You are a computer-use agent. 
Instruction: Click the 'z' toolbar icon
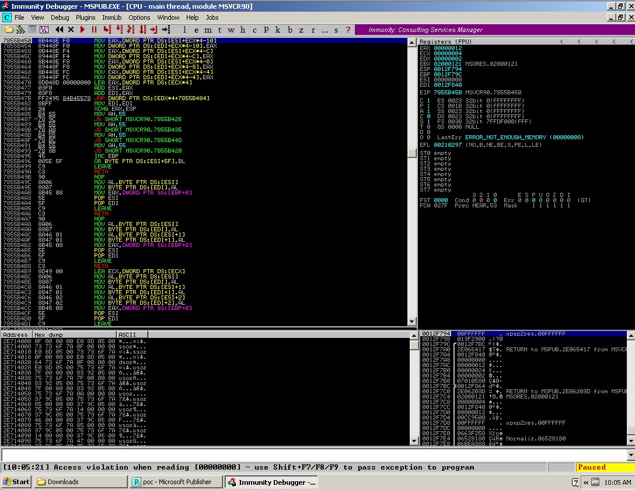301,30
